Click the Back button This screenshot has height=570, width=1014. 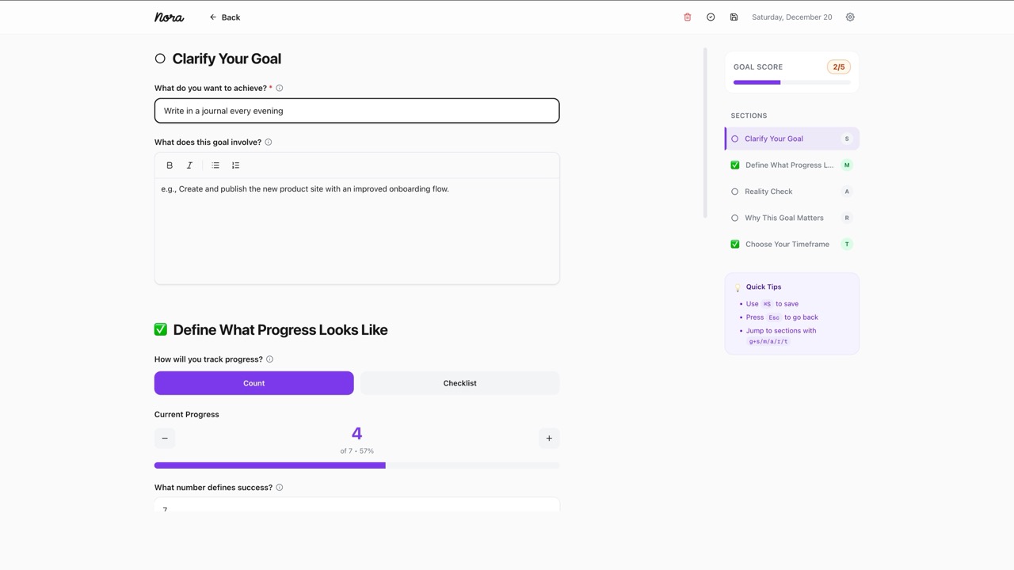[x=225, y=17]
